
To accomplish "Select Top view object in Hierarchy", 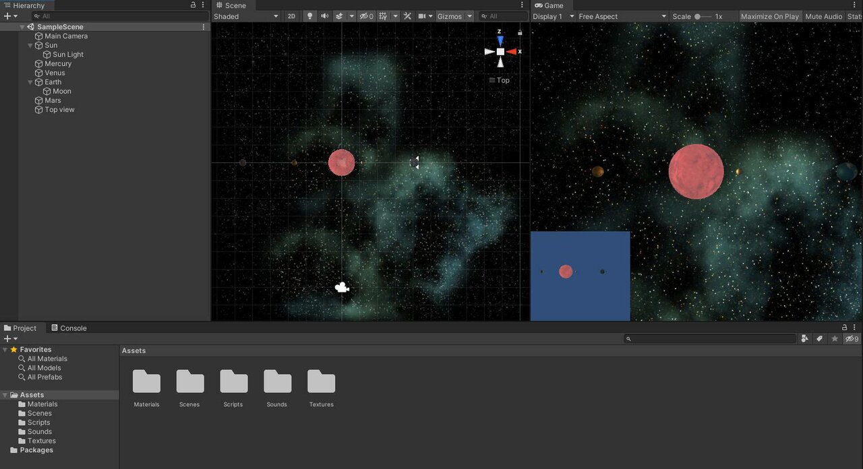I will [x=59, y=110].
